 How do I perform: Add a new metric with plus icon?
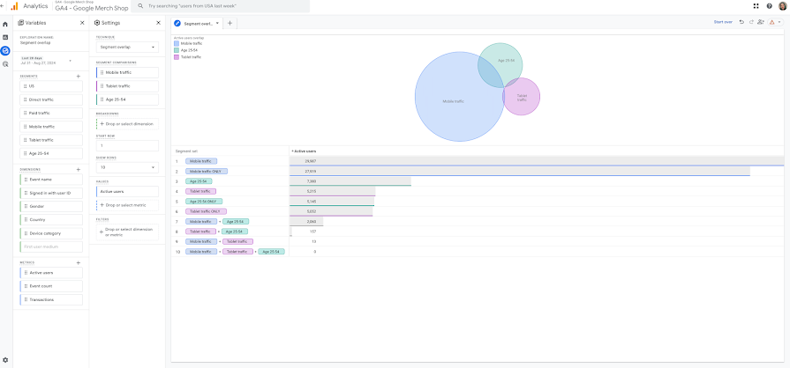(x=78, y=263)
